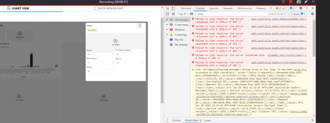This screenshot has height=123, width=330.
Task: Open the Sources tab
Action: pyautogui.click(x=214, y=8)
